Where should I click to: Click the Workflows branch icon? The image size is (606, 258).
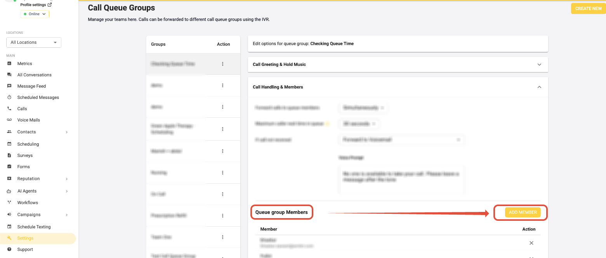pos(9,203)
